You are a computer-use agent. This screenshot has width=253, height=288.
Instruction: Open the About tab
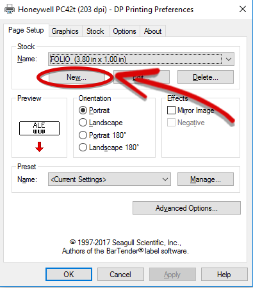point(152,31)
